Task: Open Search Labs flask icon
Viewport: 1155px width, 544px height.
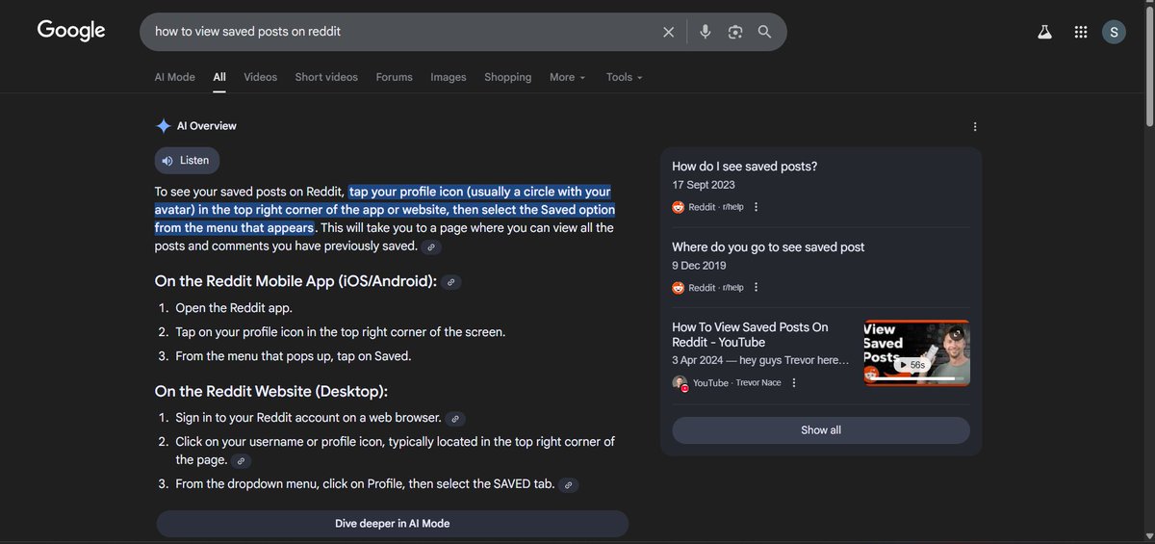Action: (x=1044, y=32)
